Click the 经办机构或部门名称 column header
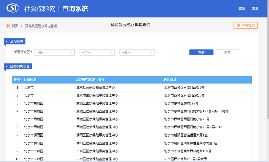The image size is (269, 162). tap(90, 80)
